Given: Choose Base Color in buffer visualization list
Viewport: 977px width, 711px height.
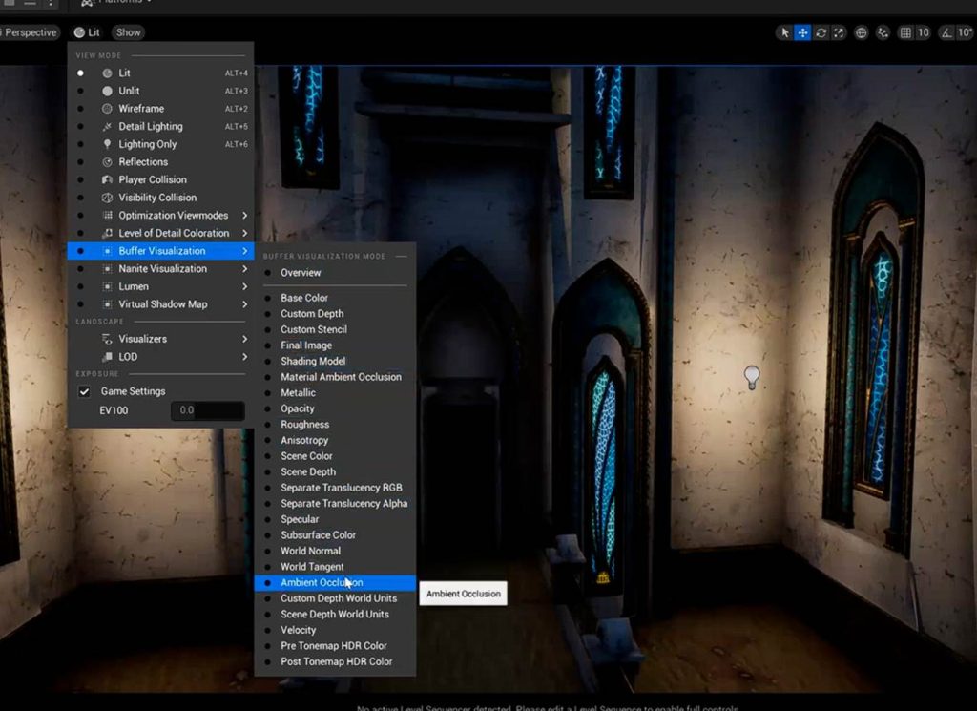Looking at the screenshot, I should (x=304, y=298).
